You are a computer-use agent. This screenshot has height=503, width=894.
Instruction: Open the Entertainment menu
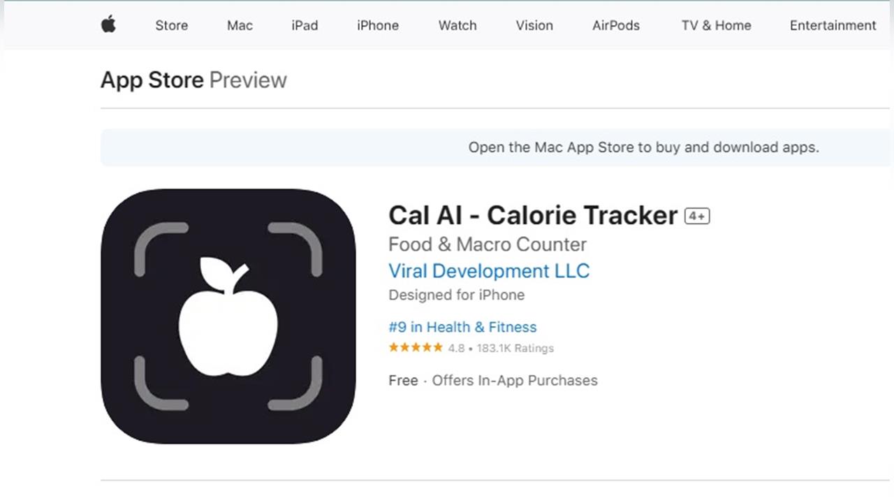[x=833, y=25]
